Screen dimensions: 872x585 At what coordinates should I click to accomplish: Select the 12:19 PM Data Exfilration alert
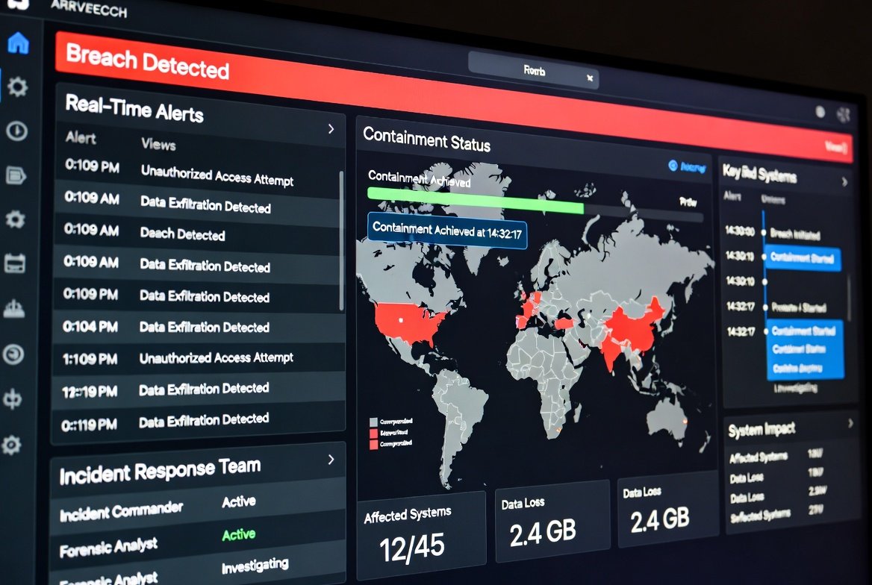coord(199,390)
